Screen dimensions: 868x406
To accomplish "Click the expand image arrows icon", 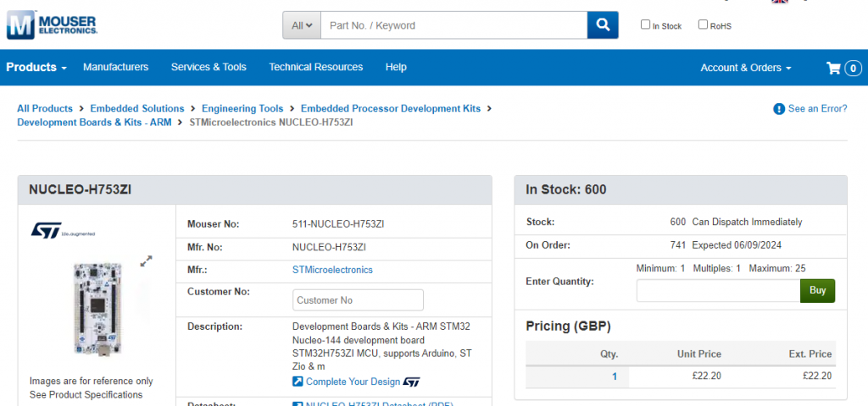I will click(147, 261).
